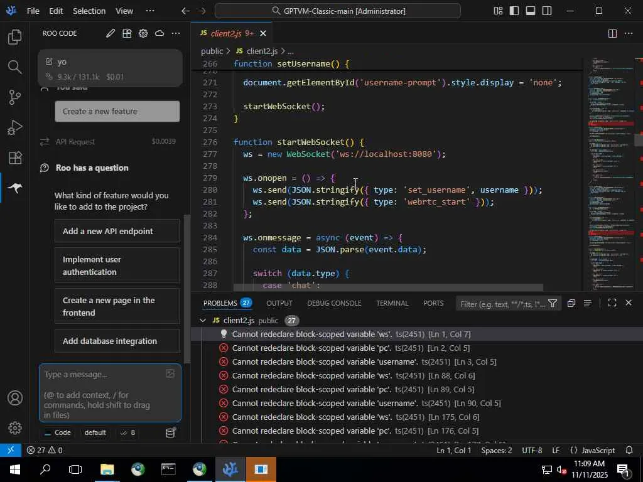The image size is (643, 482).
Task: Open the default API profile dropdown
Action: pos(95,432)
